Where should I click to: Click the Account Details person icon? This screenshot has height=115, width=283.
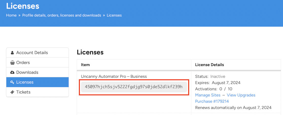[12, 53]
